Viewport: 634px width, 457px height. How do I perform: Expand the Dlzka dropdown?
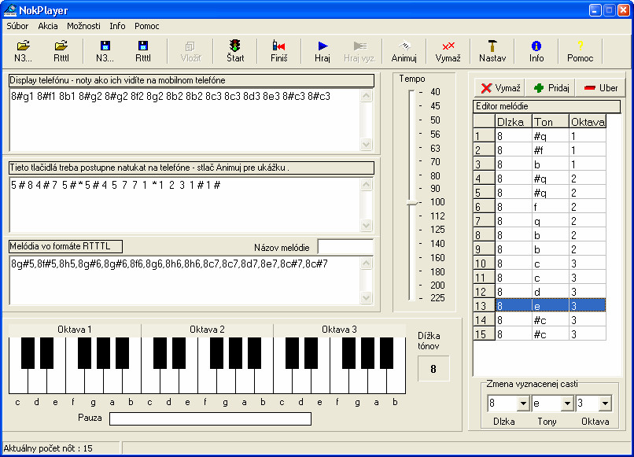(523, 404)
